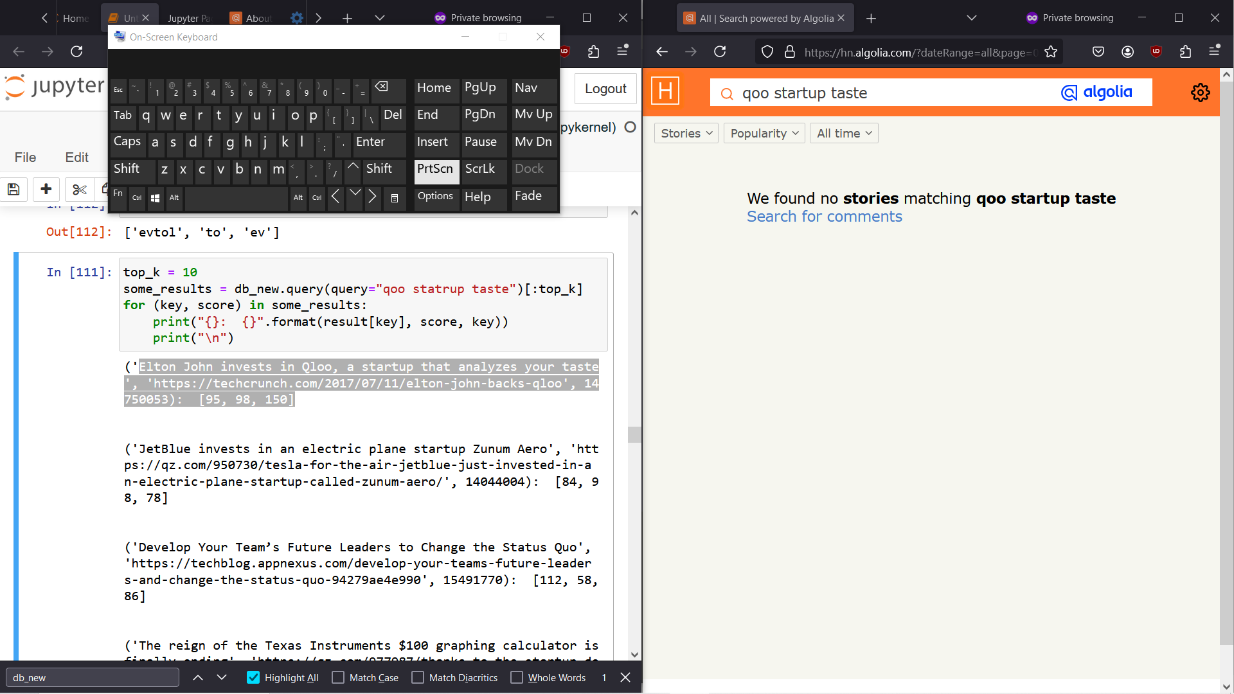The width and height of the screenshot is (1234, 694).
Task: Click the insert cell below plus icon
Action: pyautogui.click(x=46, y=189)
